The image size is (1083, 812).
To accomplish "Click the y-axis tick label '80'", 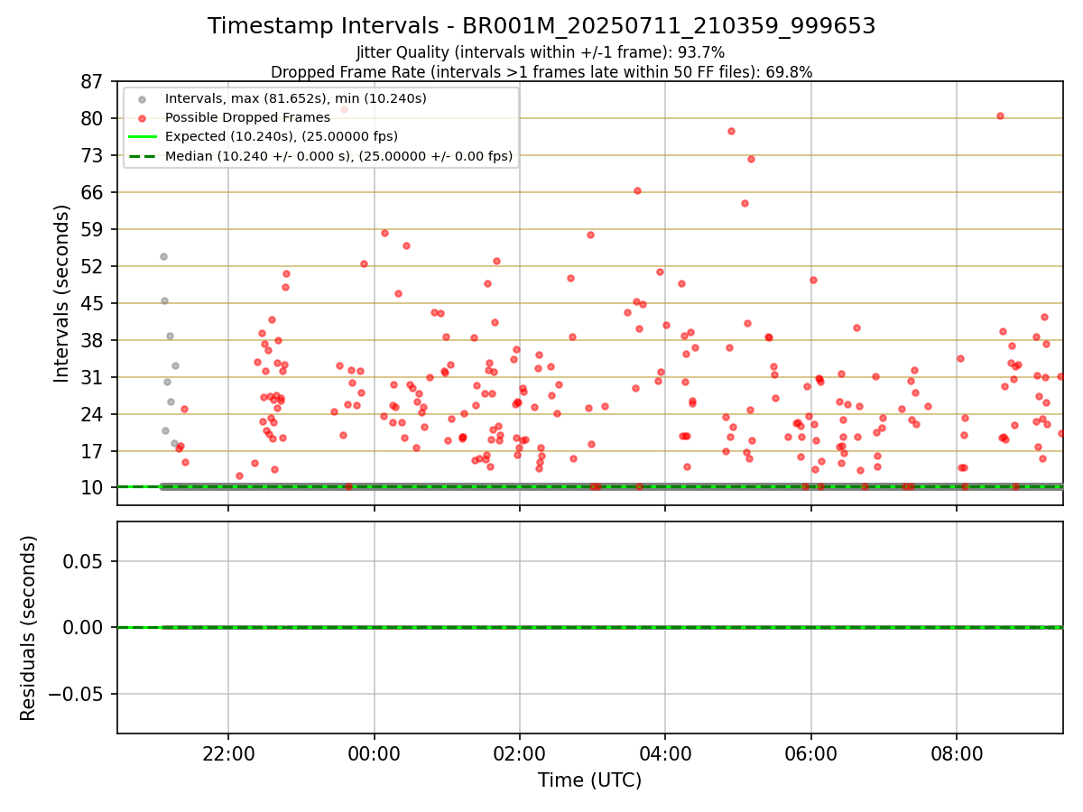I will [92, 118].
